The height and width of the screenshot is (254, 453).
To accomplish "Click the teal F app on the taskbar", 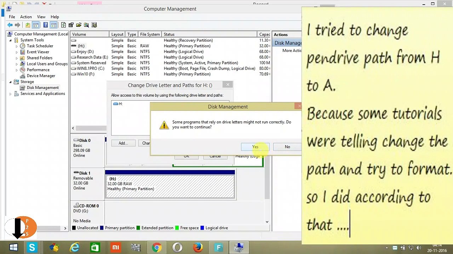I will (x=218, y=248).
